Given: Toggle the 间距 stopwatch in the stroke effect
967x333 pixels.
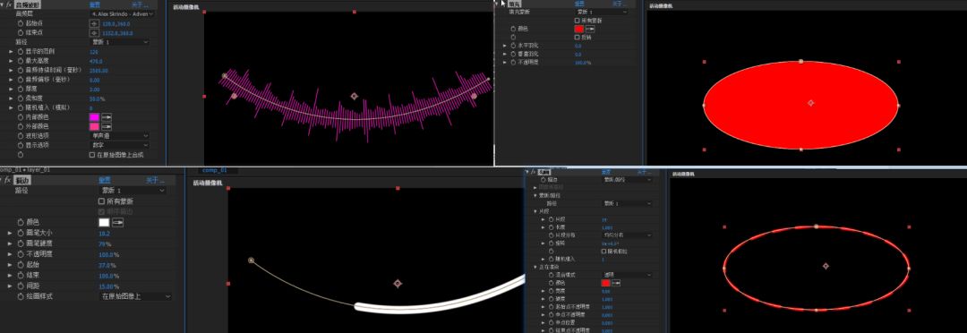Looking at the screenshot, I should [21, 286].
